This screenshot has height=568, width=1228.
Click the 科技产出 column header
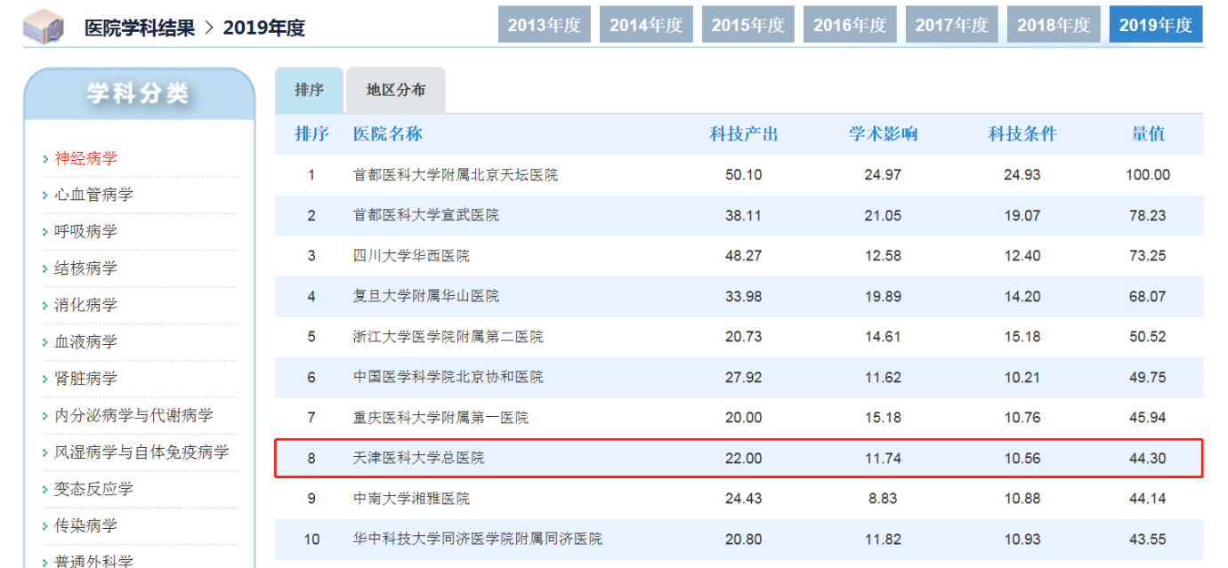[744, 134]
